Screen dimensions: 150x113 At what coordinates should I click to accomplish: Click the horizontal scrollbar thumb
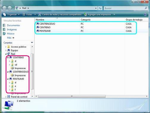[72, 96]
